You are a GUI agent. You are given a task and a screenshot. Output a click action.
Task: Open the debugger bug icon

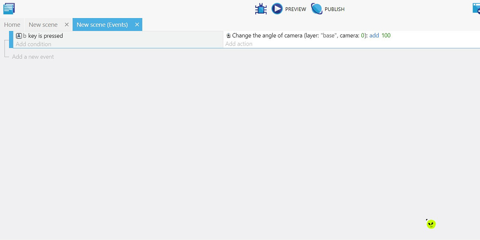[x=261, y=9]
